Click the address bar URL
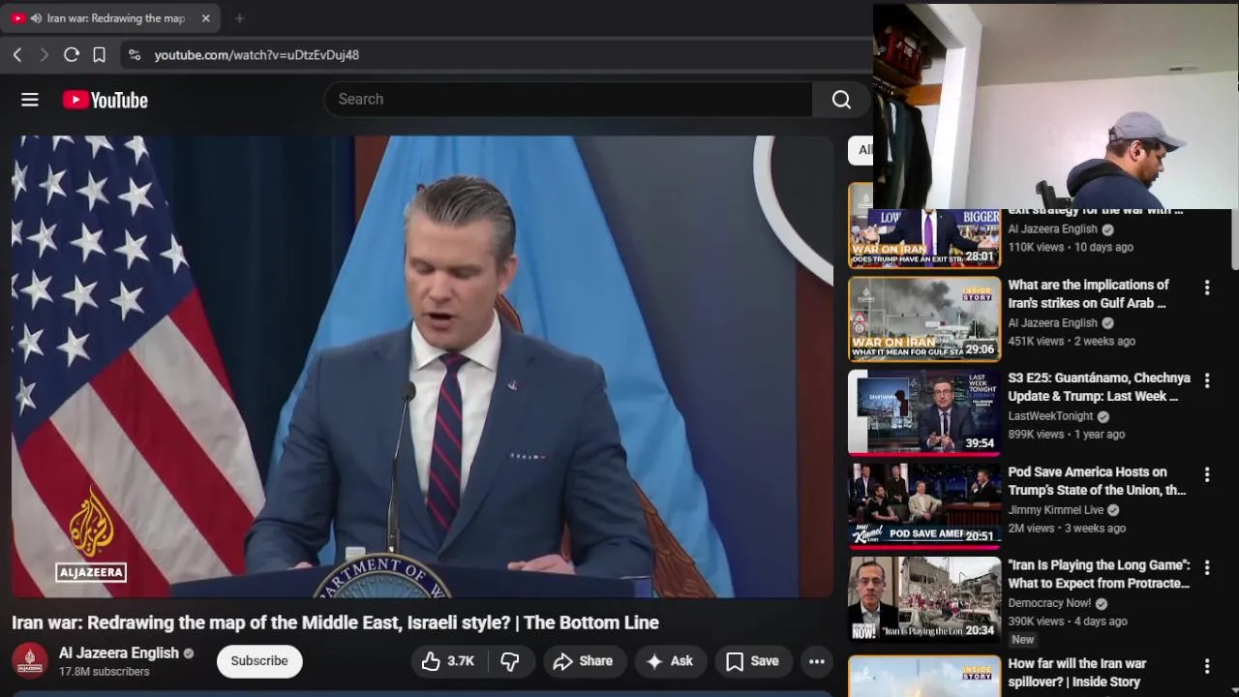1239x697 pixels. [257, 55]
